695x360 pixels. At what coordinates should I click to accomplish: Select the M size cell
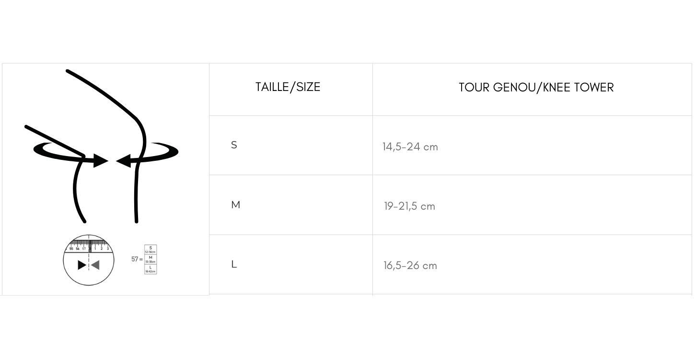235,205
